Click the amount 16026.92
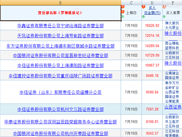The image size is (182, 137). pyautogui.click(x=152, y=25)
